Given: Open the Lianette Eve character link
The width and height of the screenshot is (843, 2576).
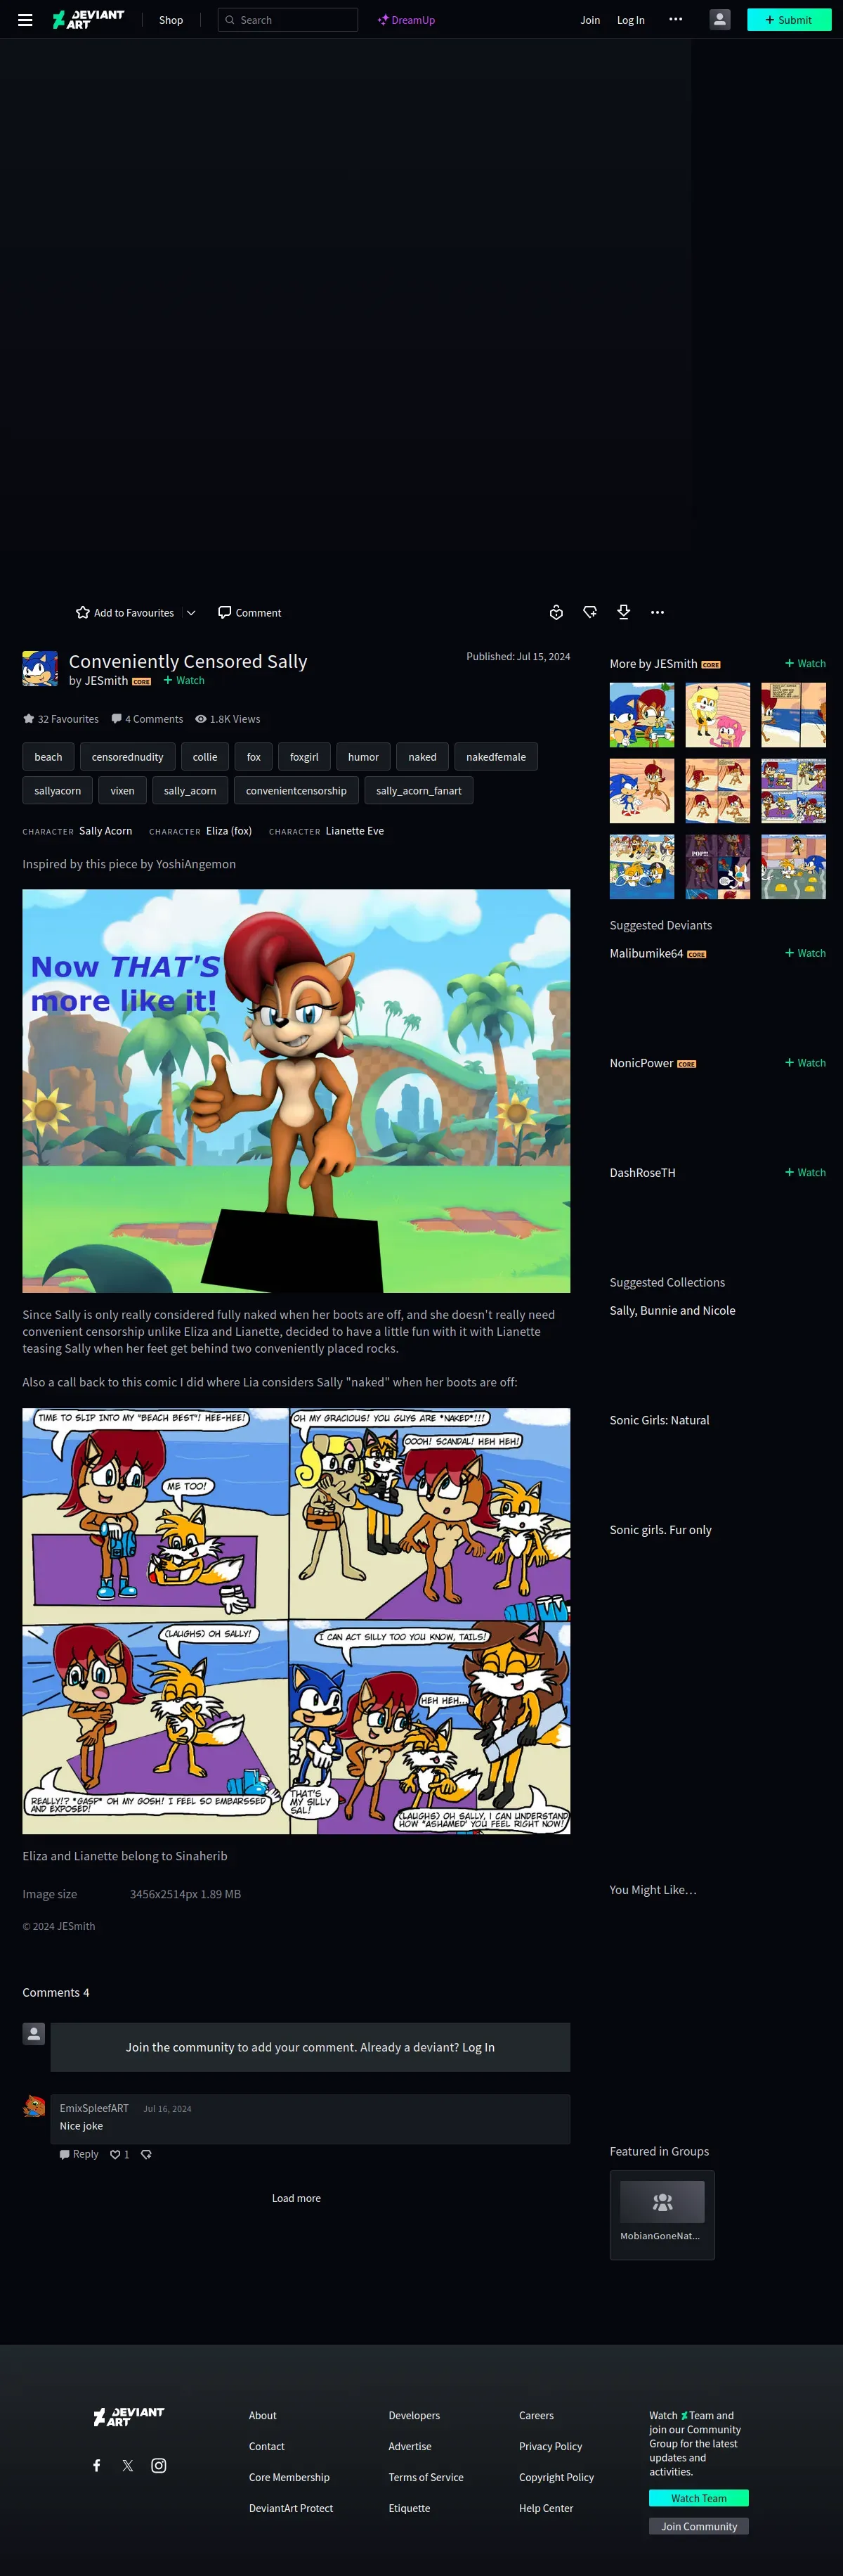Looking at the screenshot, I should [355, 831].
